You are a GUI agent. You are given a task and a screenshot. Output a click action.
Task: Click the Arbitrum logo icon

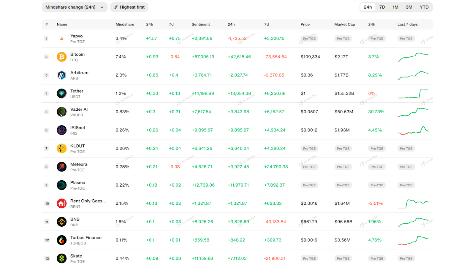point(62,75)
